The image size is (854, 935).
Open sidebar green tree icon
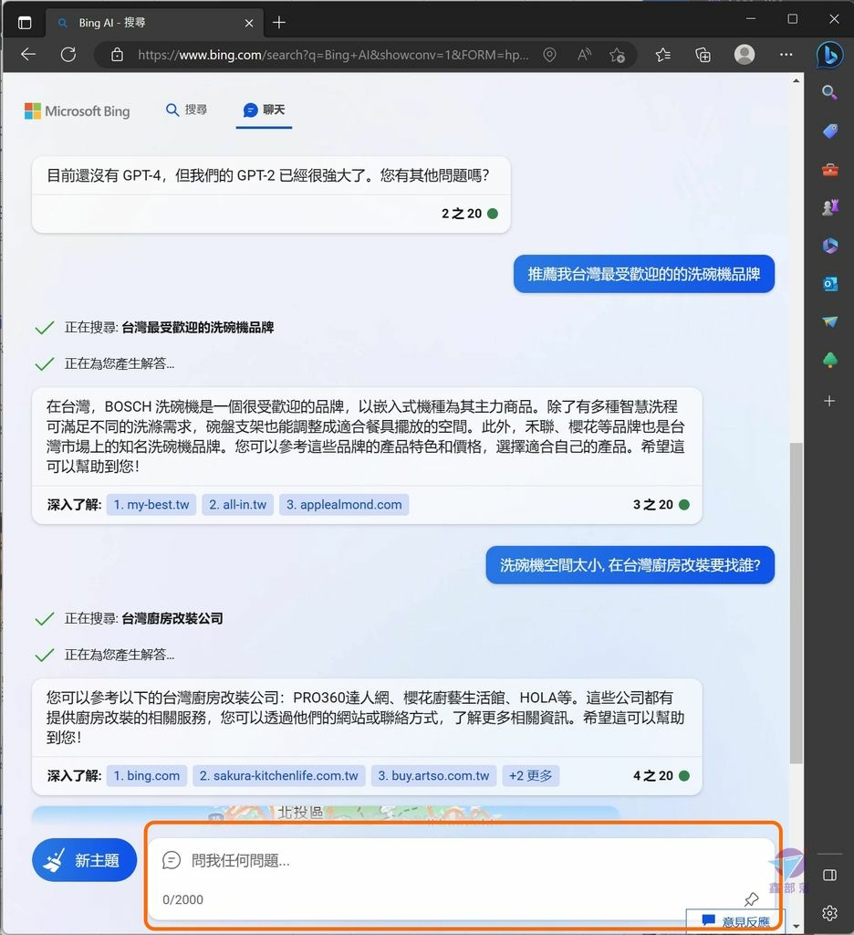click(829, 360)
